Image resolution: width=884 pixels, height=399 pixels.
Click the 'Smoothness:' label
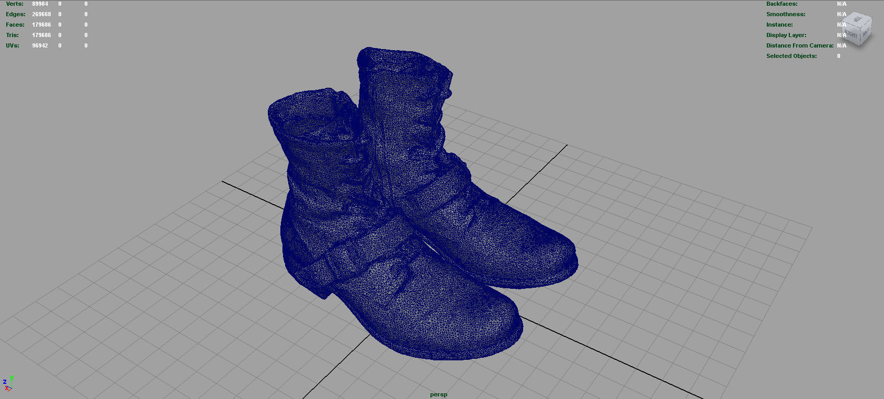(x=786, y=14)
